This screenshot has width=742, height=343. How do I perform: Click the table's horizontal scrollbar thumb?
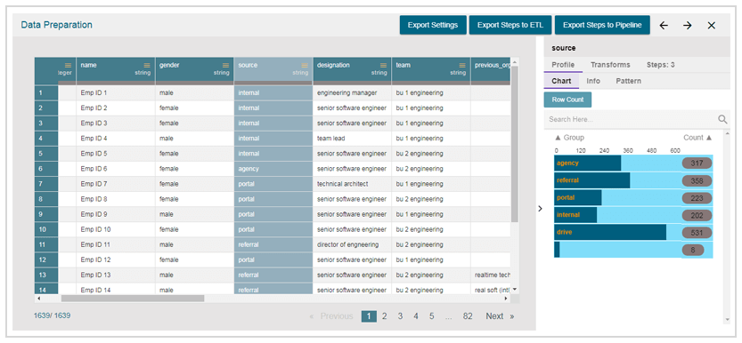point(133,299)
